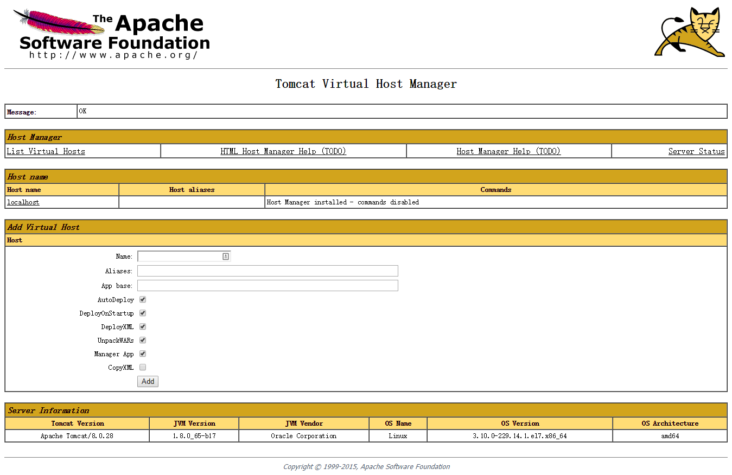The image size is (732, 475).
Task: Disable the DeployXML option
Action: pyautogui.click(x=143, y=326)
